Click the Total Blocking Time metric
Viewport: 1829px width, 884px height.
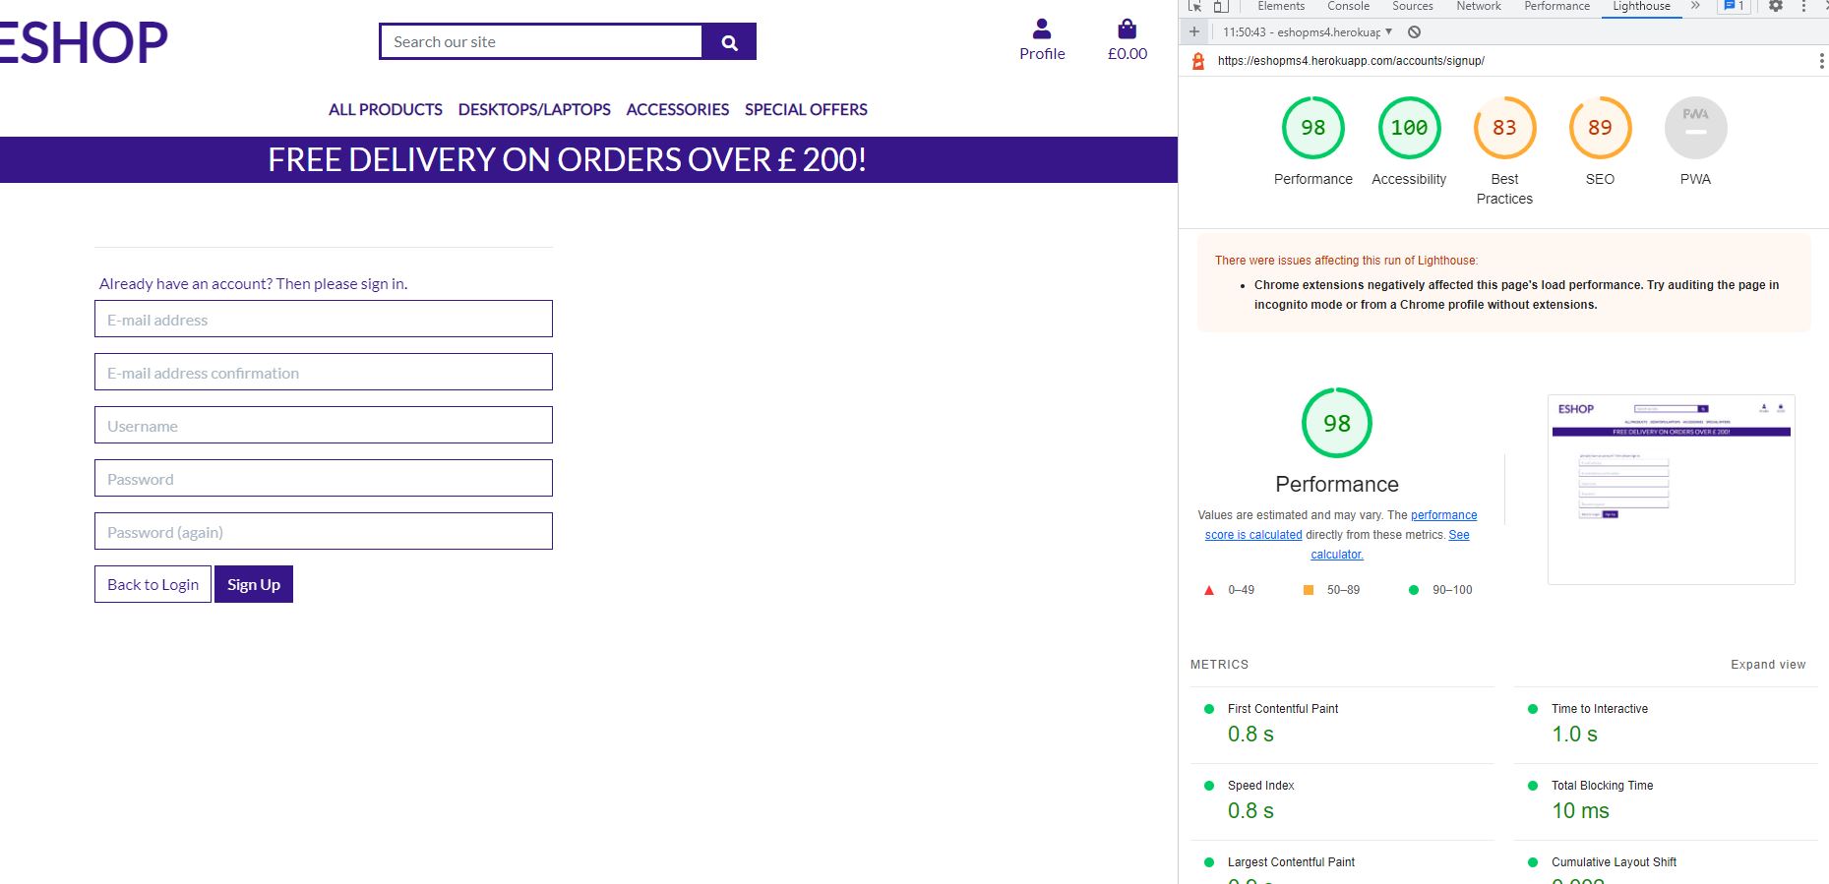click(x=1666, y=800)
